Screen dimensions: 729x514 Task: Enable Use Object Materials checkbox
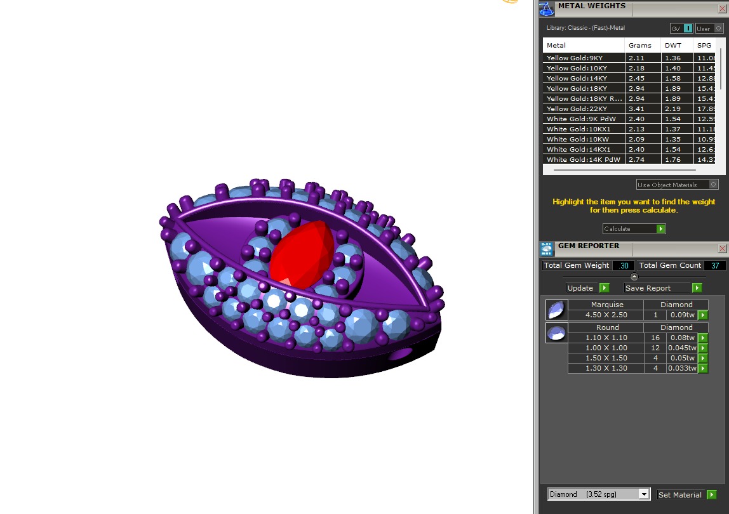[713, 185]
